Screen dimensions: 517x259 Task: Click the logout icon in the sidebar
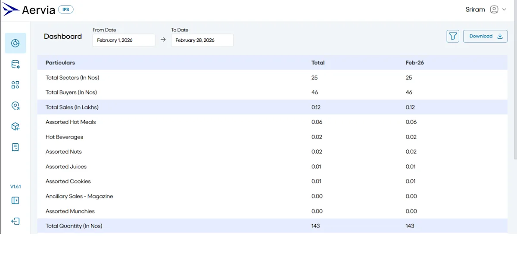(16, 221)
